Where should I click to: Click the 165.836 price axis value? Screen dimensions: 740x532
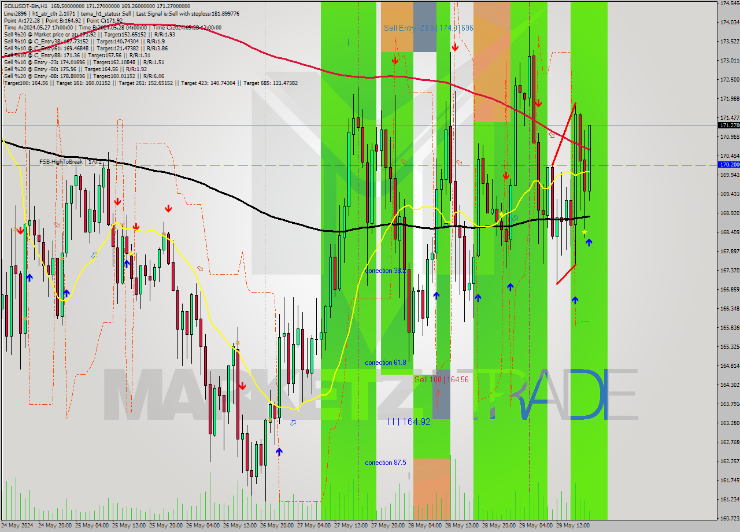coord(729,328)
